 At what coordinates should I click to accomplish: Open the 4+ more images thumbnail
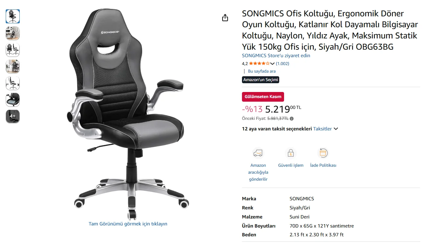pyautogui.click(x=13, y=116)
